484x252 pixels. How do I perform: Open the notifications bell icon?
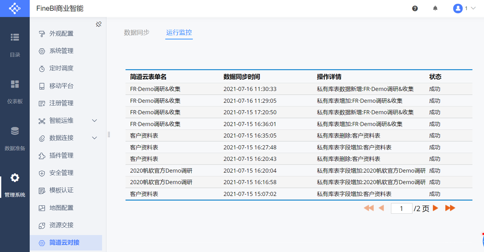point(435,8)
